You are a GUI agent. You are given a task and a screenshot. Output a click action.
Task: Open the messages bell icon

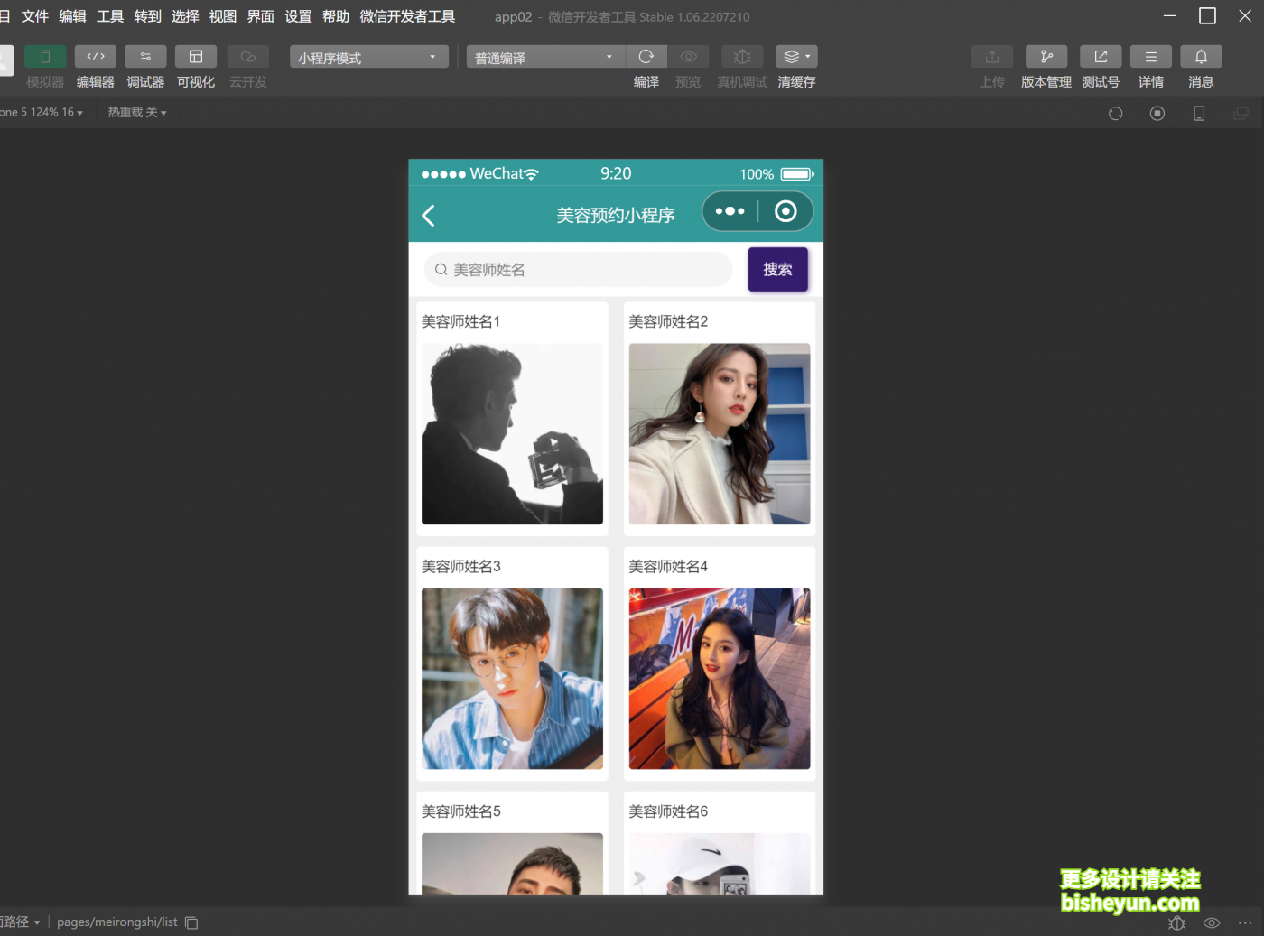(x=1201, y=57)
